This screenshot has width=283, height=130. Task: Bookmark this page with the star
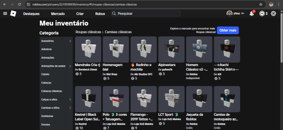pyautogui.click(x=261, y=4)
